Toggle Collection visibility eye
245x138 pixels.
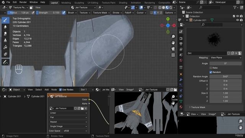coord(237,16)
